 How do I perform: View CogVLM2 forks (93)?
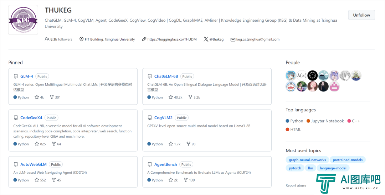click(191, 144)
